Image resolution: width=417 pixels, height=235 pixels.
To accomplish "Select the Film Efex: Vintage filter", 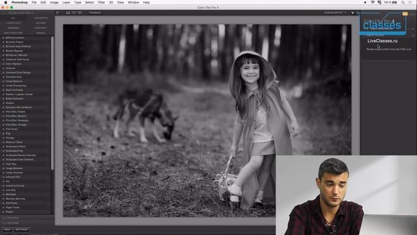I will coord(16,125).
